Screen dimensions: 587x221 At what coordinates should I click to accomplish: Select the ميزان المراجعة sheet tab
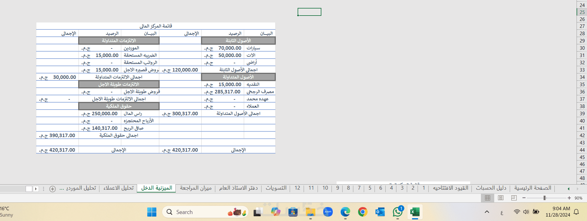196,188
